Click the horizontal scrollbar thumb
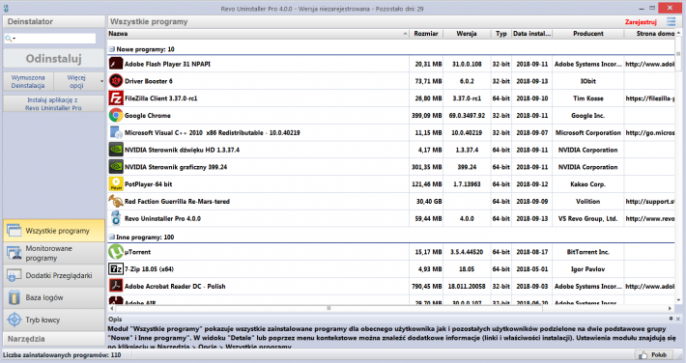Viewport: 686px width, 363px height. [329, 308]
